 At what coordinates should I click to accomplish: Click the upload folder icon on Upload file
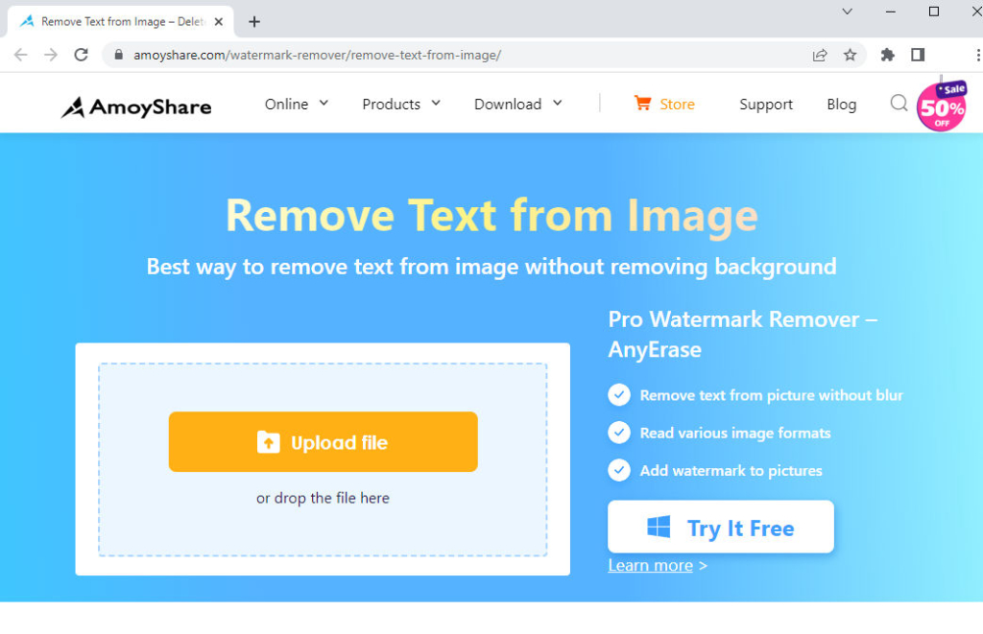pyautogui.click(x=270, y=441)
